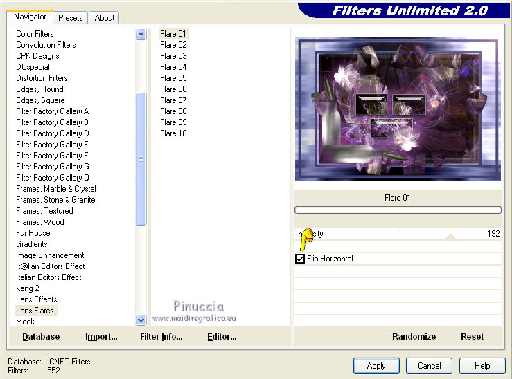Switch to the Navigator tab
The width and height of the screenshot is (512, 379).
30,17
